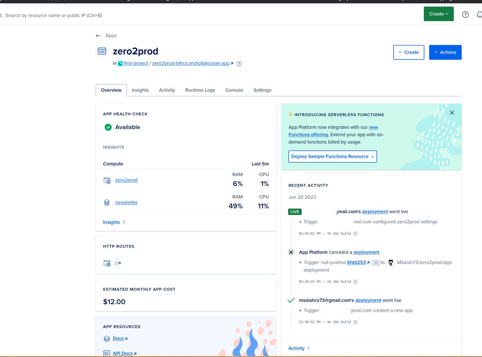This screenshot has width=482, height=357.
Task: Open the canceled deployment link
Action: click(366, 252)
